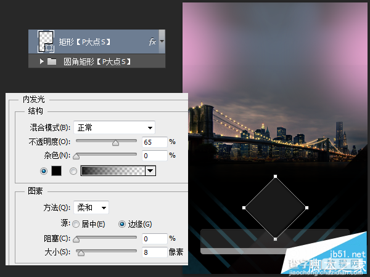Click the 不透明度 value field showing 65
This screenshot has width=370, height=277.
click(x=155, y=142)
